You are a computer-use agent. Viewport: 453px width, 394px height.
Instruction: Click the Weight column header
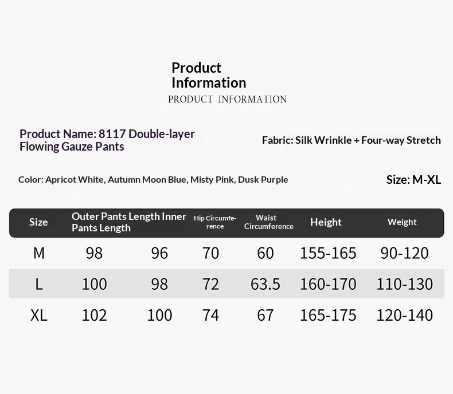point(402,222)
